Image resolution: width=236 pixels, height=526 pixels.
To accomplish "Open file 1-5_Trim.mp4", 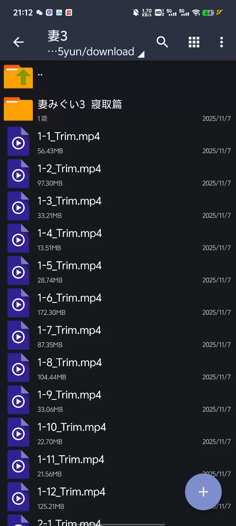I will click(x=69, y=266).
